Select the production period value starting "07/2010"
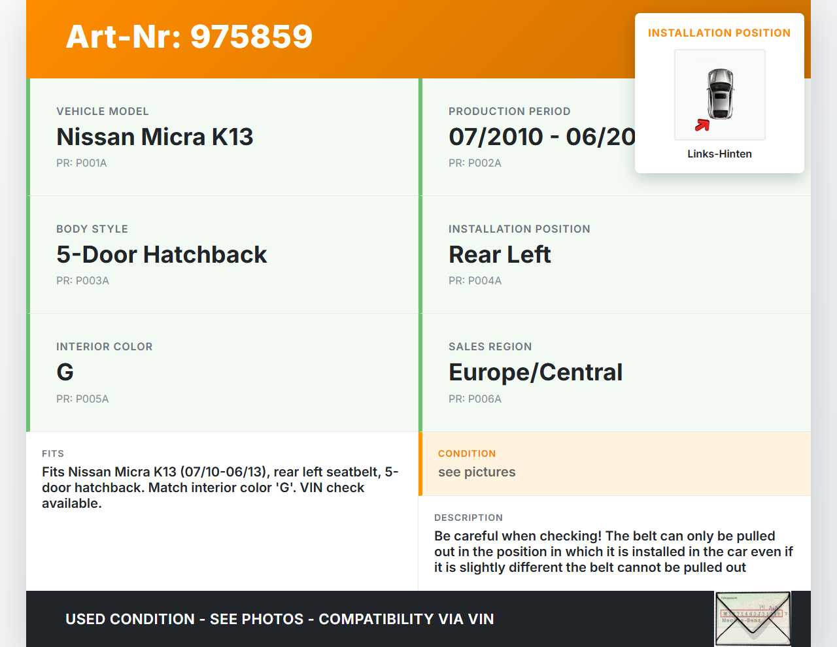 pyautogui.click(x=541, y=137)
